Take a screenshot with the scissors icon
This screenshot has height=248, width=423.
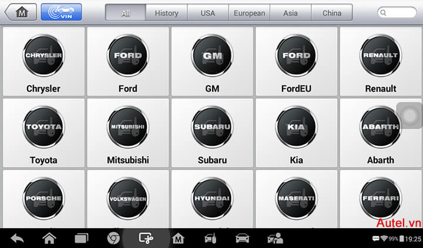click(146, 238)
